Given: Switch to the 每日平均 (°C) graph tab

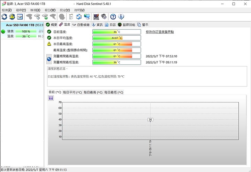Looking at the screenshot, I should coord(72,92).
